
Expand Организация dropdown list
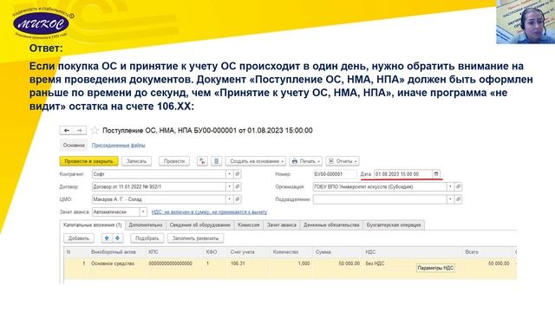[450, 186]
